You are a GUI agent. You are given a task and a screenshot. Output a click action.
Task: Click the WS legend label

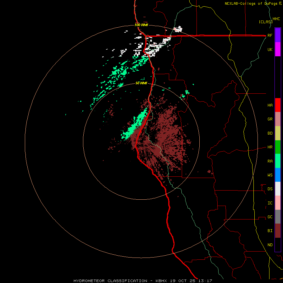click(270, 175)
